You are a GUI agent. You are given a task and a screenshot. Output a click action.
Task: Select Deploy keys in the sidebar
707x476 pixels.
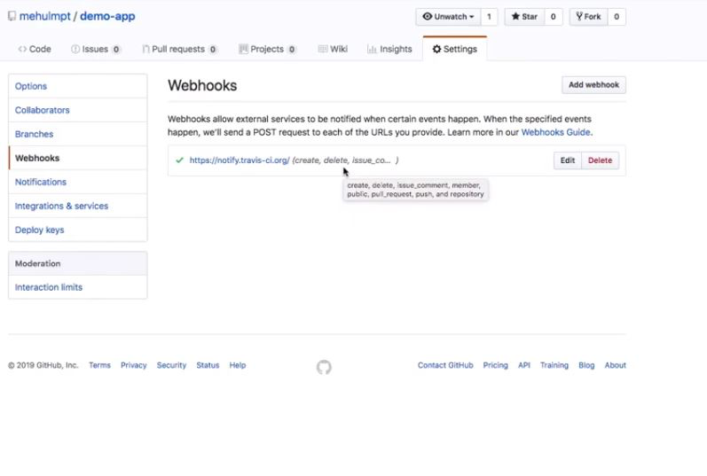[40, 230]
